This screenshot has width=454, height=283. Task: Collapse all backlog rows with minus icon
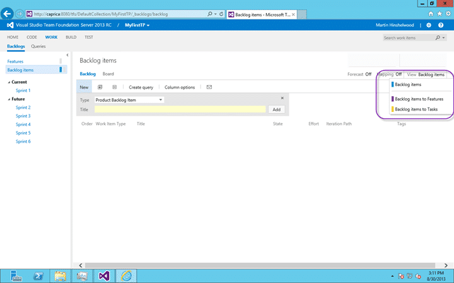pyautogui.click(x=115, y=87)
